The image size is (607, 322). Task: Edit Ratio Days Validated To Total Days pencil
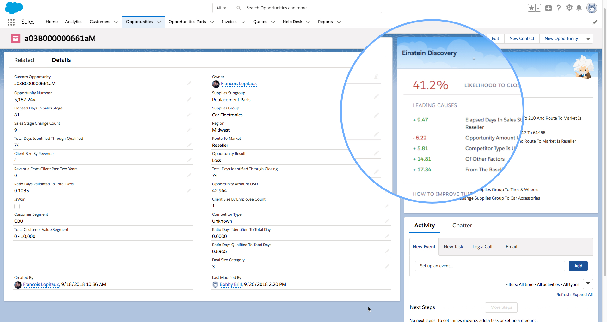pyautogui.click(x=189, y=190)
